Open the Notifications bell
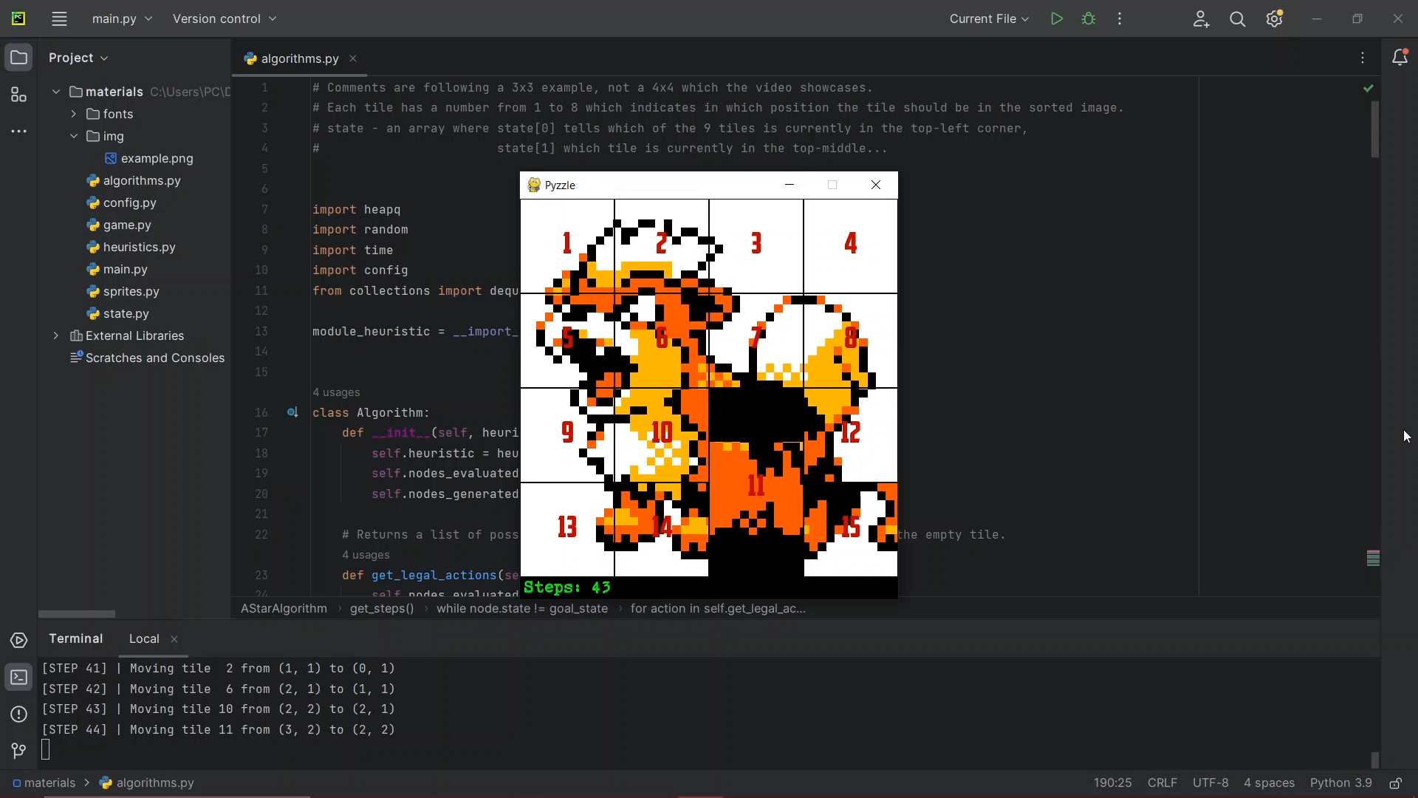This screenshot has height=798, width=1418. pyautogui.click(x=1400, y=58)
